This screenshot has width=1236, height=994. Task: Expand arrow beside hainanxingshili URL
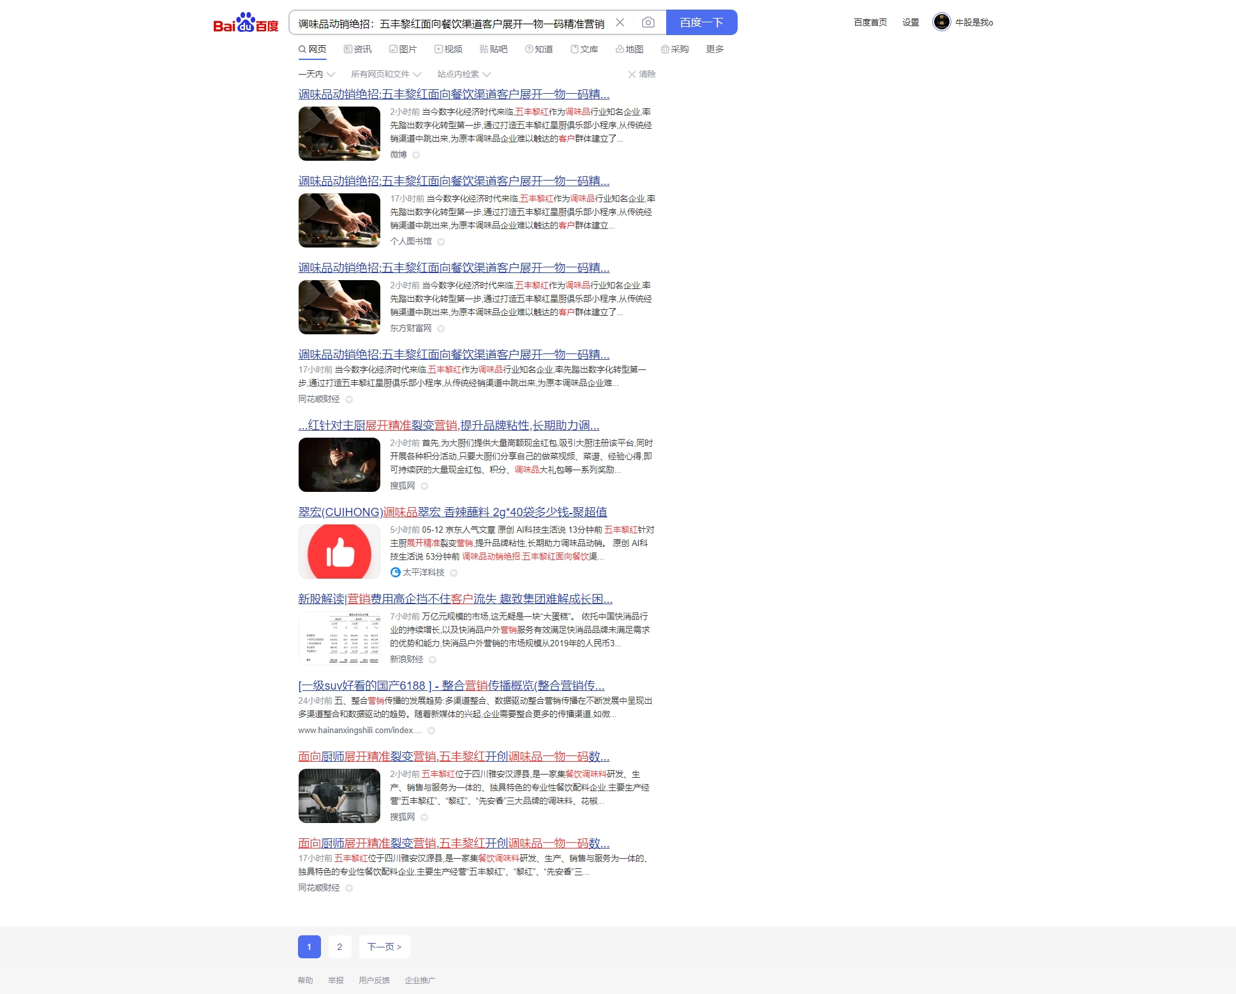(x=431, y=731)
